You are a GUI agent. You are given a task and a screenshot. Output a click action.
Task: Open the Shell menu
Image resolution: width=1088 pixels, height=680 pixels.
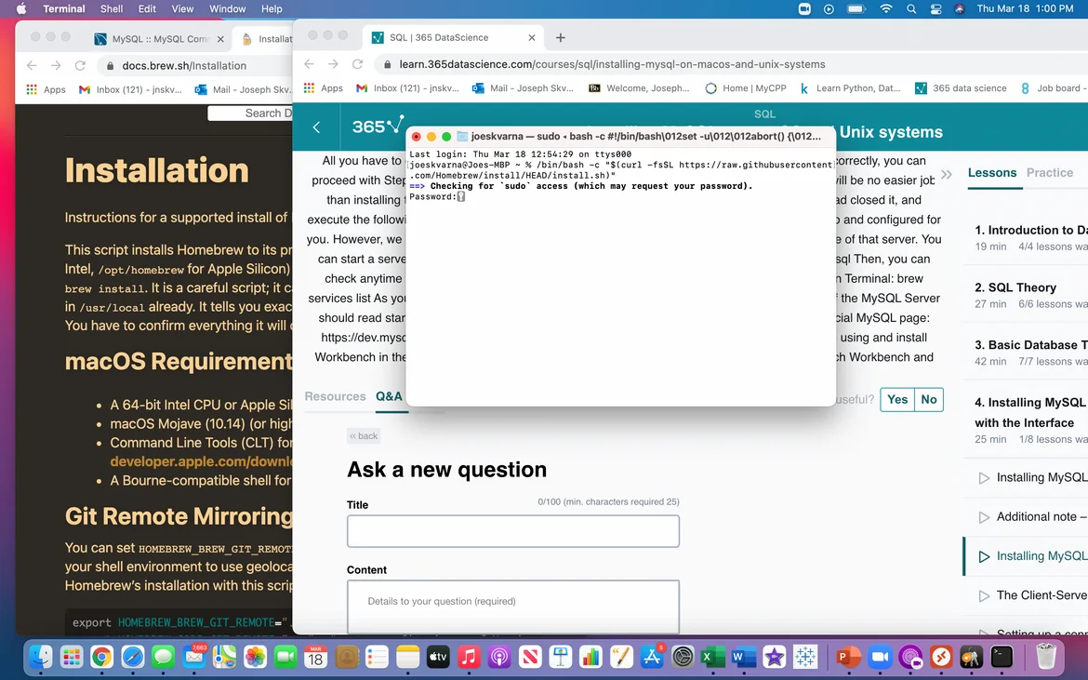click(x=112, y=8)
